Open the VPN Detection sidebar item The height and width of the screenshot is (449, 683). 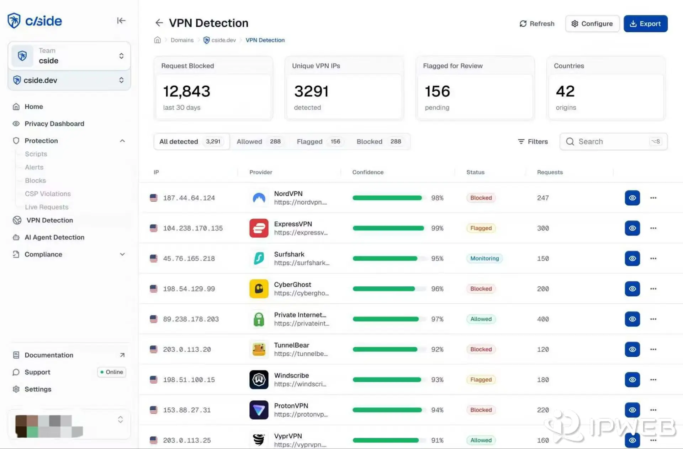pyautogui.click(x=50, y=220)
